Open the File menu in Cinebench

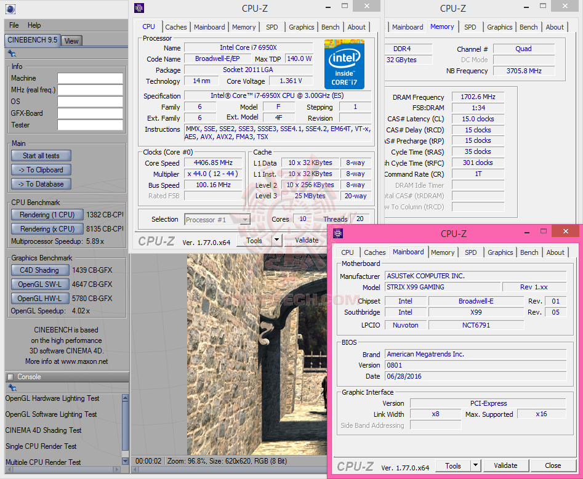14,25
